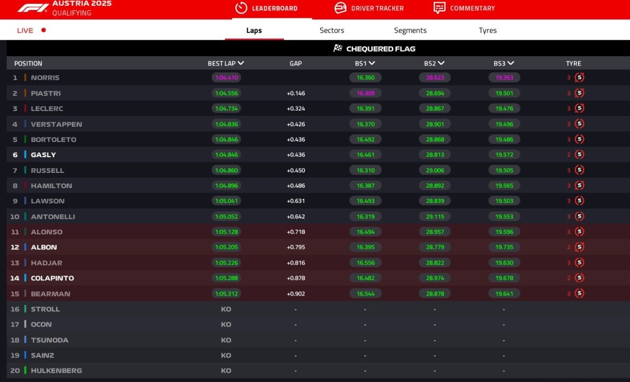Click Gasly's soft tyre icon
This screenshot has height=382, width=630.
pyautogui.click(x=579, y=155)
